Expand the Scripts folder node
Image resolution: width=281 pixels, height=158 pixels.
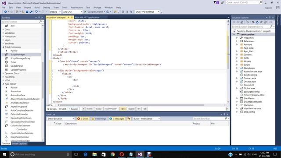coord(237,65)
